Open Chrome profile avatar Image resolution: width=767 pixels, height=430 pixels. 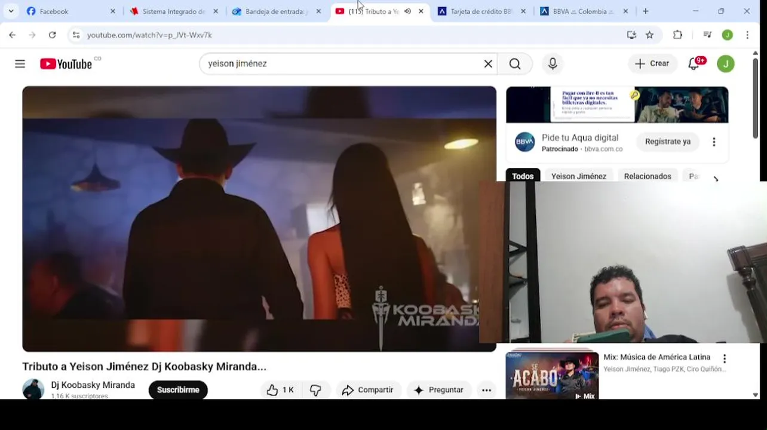(x=727, y=35)
